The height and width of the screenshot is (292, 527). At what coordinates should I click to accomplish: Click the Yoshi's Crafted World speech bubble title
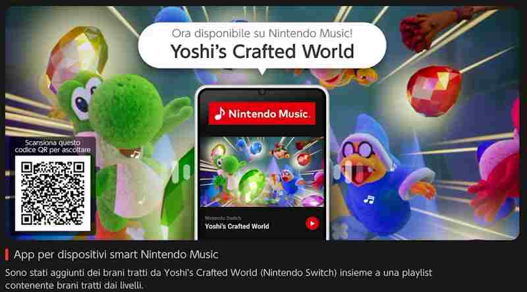(x=262, y=51)
